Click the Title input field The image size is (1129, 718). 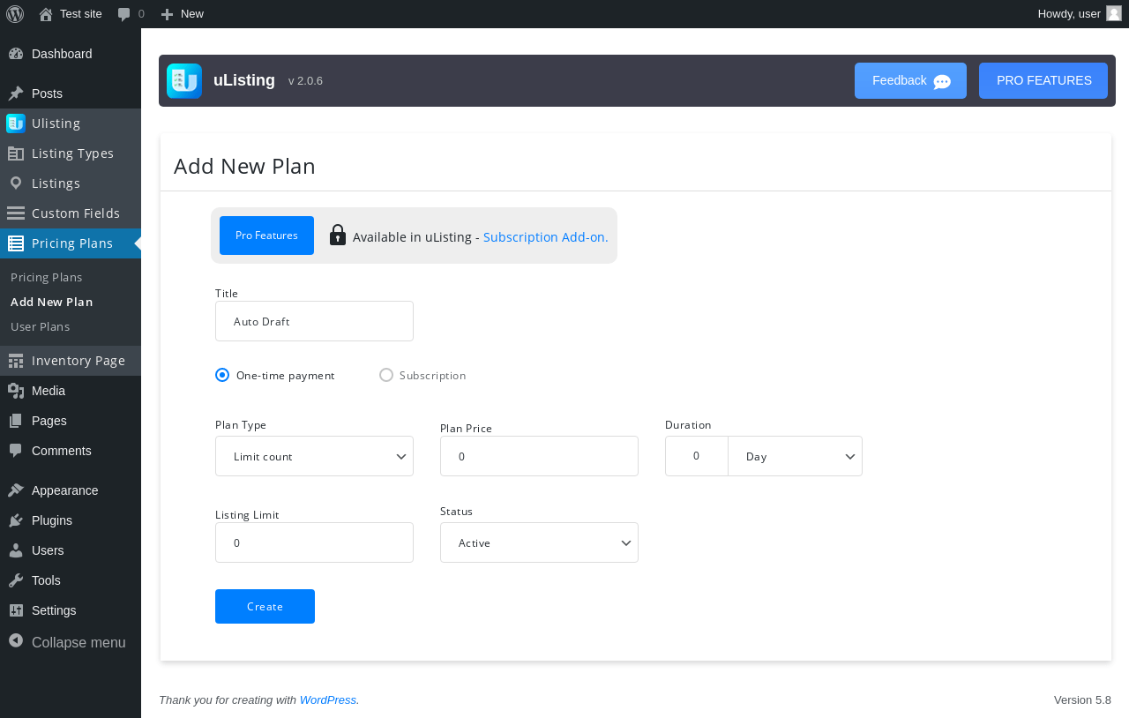(314, 321)
